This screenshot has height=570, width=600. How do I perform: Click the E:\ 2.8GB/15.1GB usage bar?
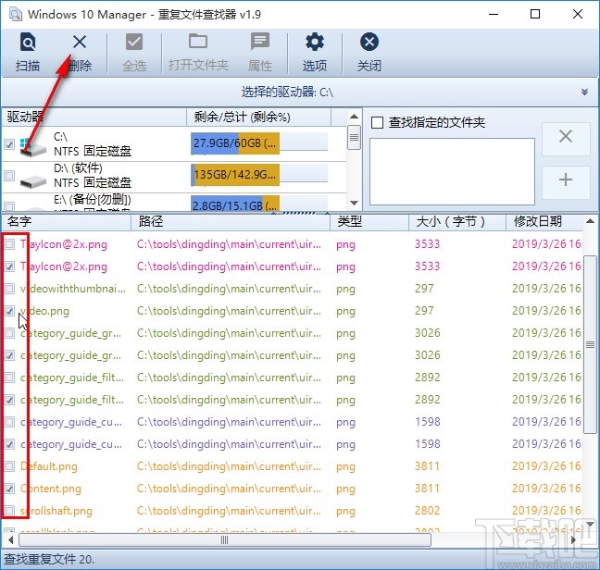tap(259, 204)
